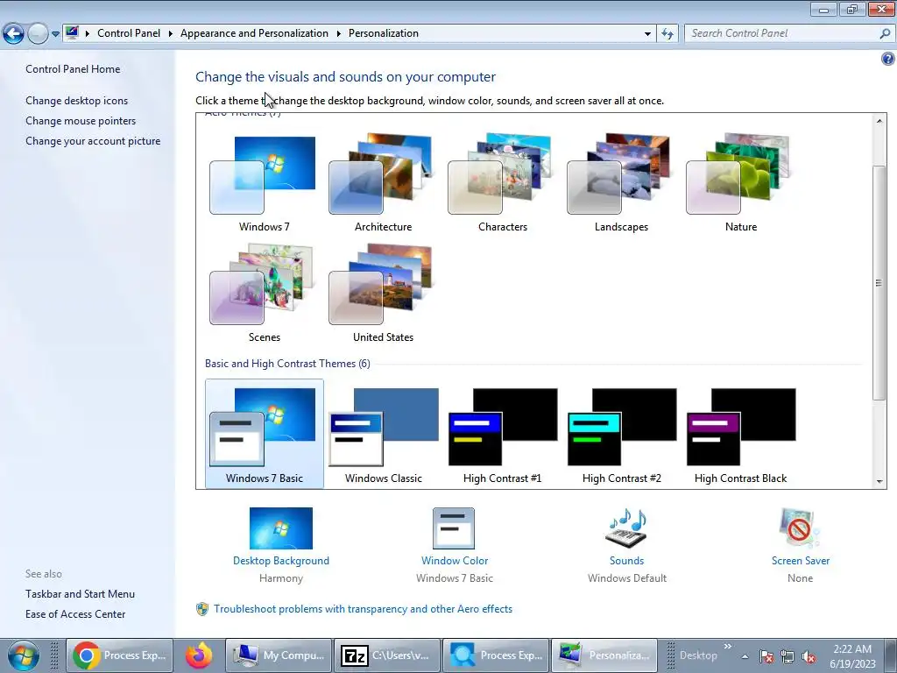Expand arrow after Control Panel breadcrumb
The image size is (897, 673).
[170, 34]
